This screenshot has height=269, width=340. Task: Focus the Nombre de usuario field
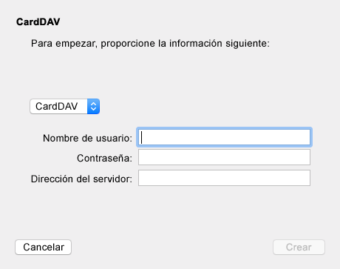[224, 137]
